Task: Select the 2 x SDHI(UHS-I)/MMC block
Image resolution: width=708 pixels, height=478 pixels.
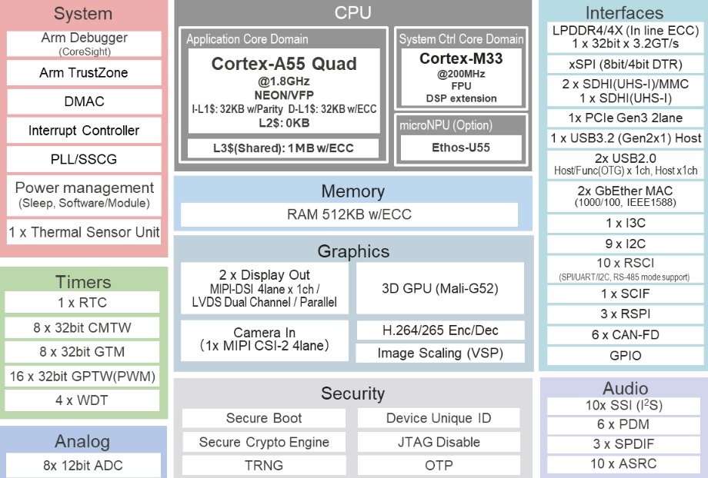Action: [x=626, y=91]
